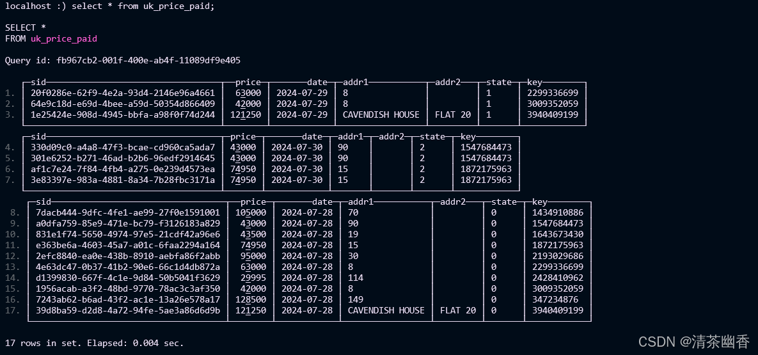Screen dimensions: 758x355
Task: Click date 2024-07-28 in row 14
Action: [x=307, y=278]
